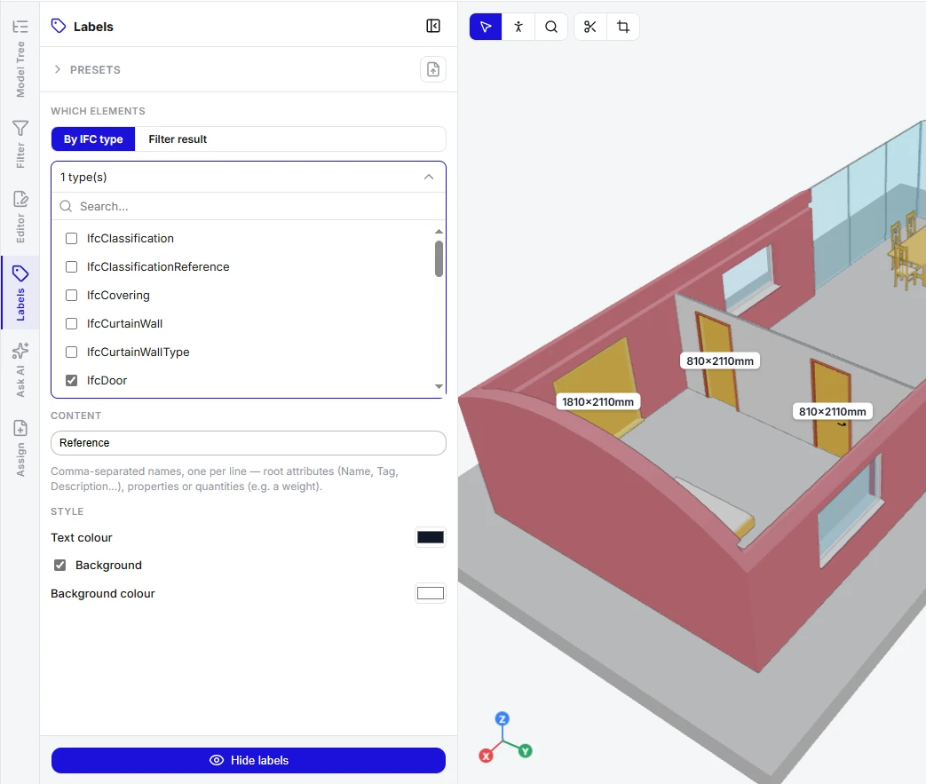Open the Text colour swatch
Viewport: 926px width, 784px height.
click(x=431, y=537)
